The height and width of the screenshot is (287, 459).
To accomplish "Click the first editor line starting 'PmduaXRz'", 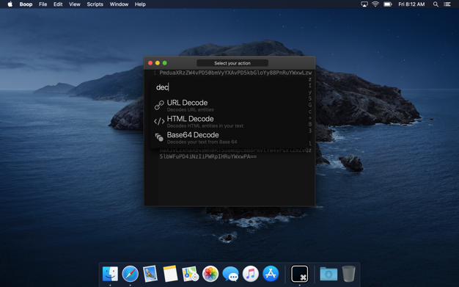I will coord(235,73).
